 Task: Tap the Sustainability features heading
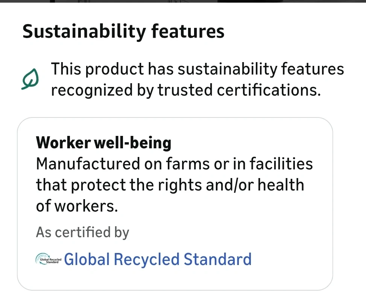[123, 31]
